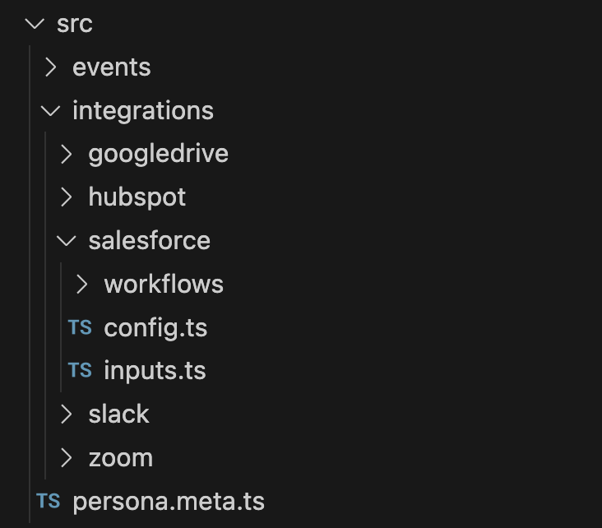This screenshot has width=602, height=528.
Task: Expand the zoom folder arrow
Action: [x=67, y=458]
